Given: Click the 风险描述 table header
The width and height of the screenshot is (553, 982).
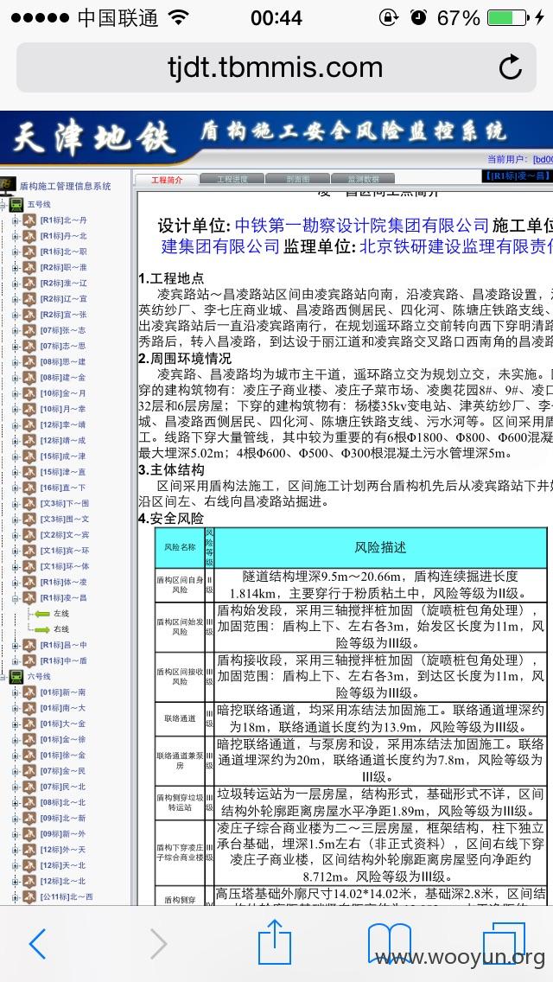Looking at the screenshot, I should 380,546.
